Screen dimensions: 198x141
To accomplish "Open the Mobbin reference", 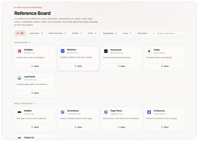I will pos(35,127).
